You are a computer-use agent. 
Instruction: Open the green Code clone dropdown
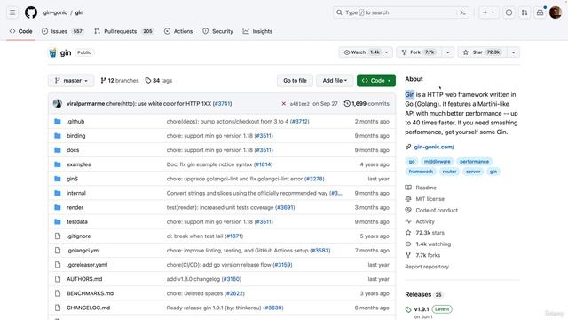(376, 81)
